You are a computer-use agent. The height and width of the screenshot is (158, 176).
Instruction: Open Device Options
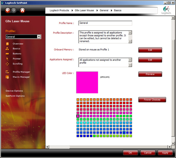14,91
